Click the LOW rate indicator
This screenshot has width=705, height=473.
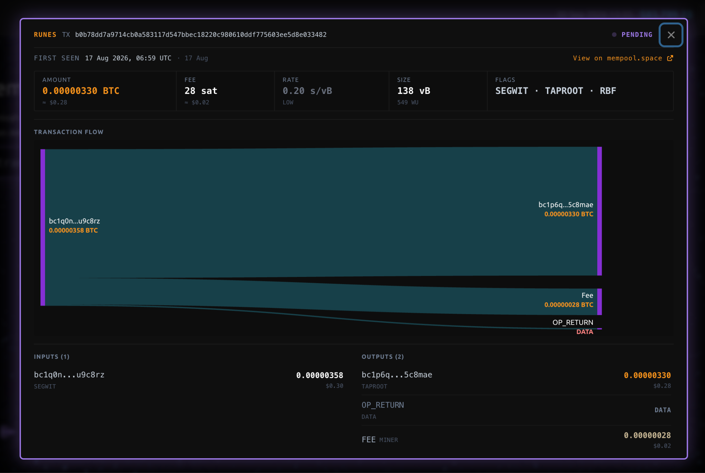coord(288,103)
